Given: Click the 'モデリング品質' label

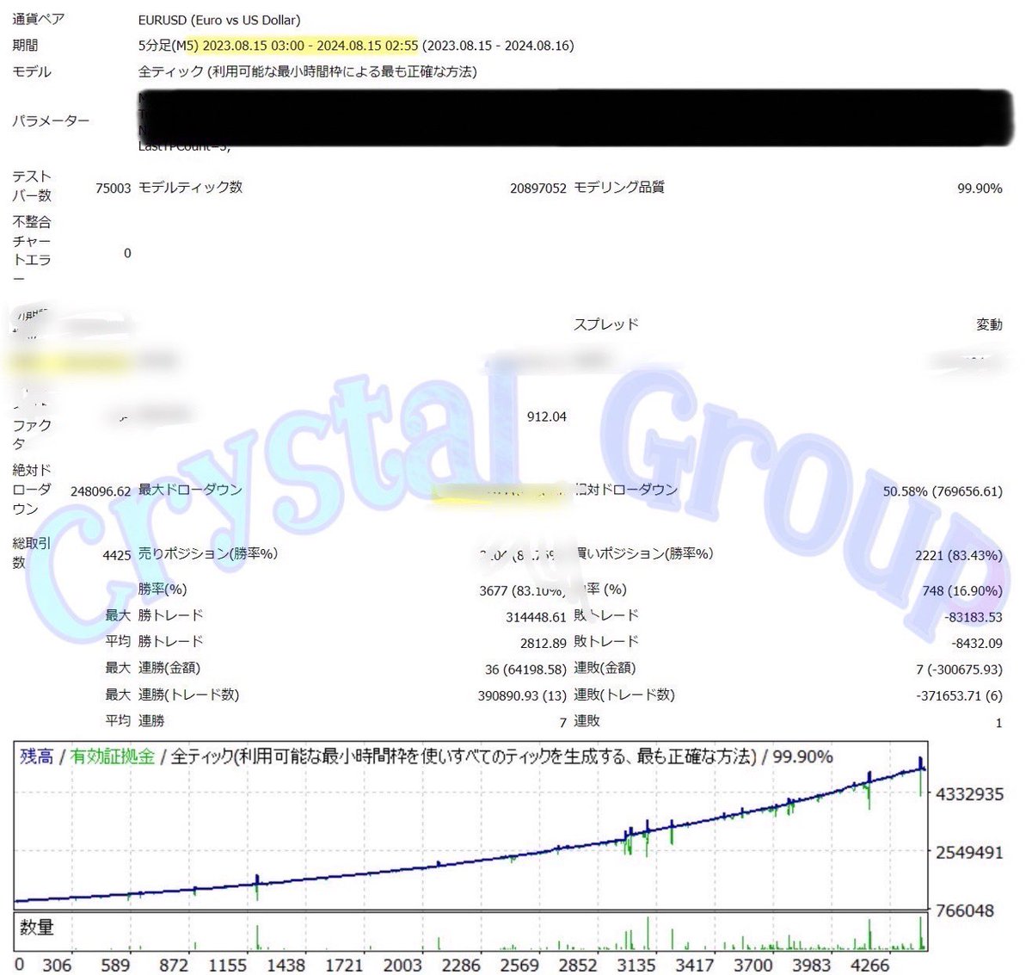Looking at the screenshot, I should tap(619, 187).
